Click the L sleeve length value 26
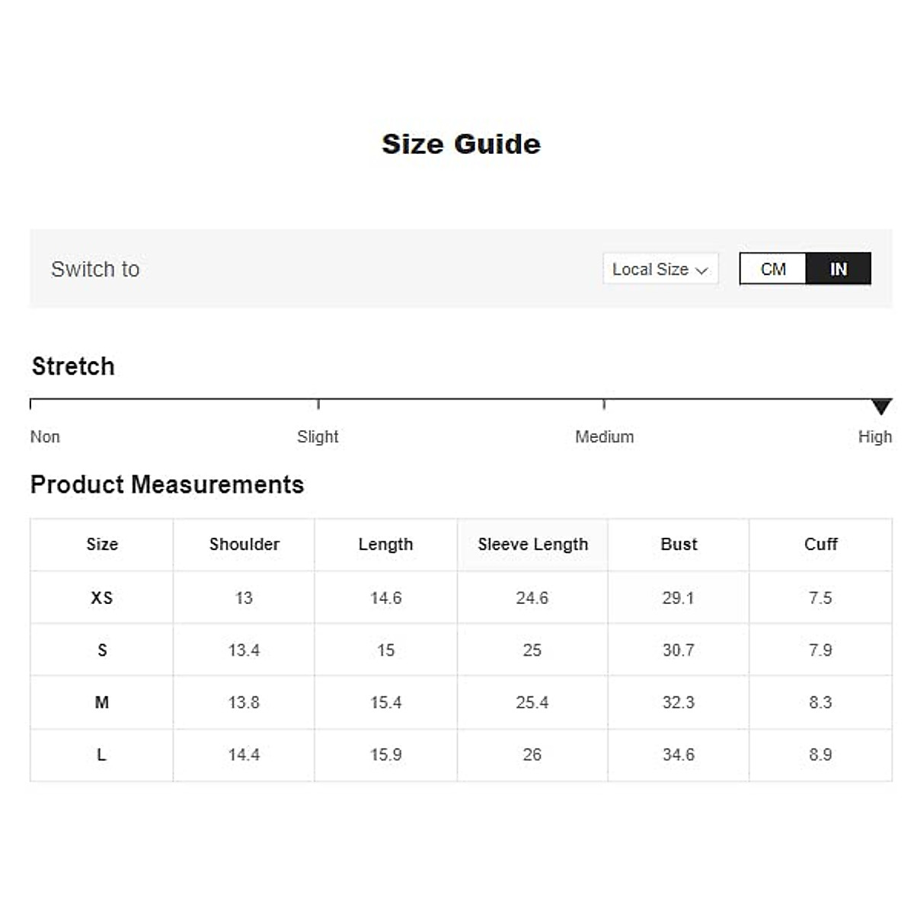This screenshot has height=914, width=914. coord(532,755)
